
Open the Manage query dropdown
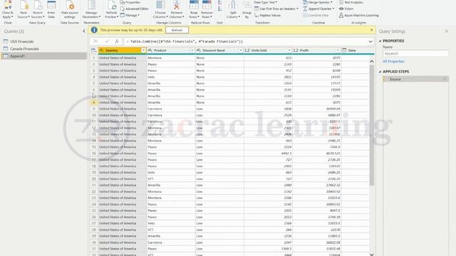coord(130,15)
